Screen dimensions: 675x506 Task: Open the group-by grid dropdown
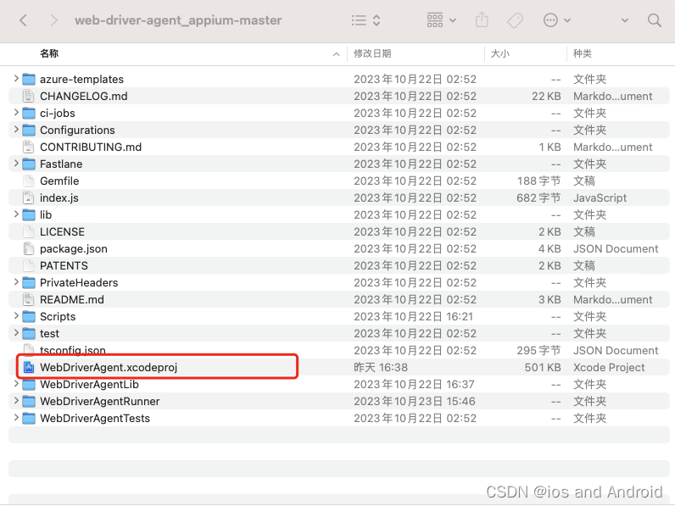441,20
